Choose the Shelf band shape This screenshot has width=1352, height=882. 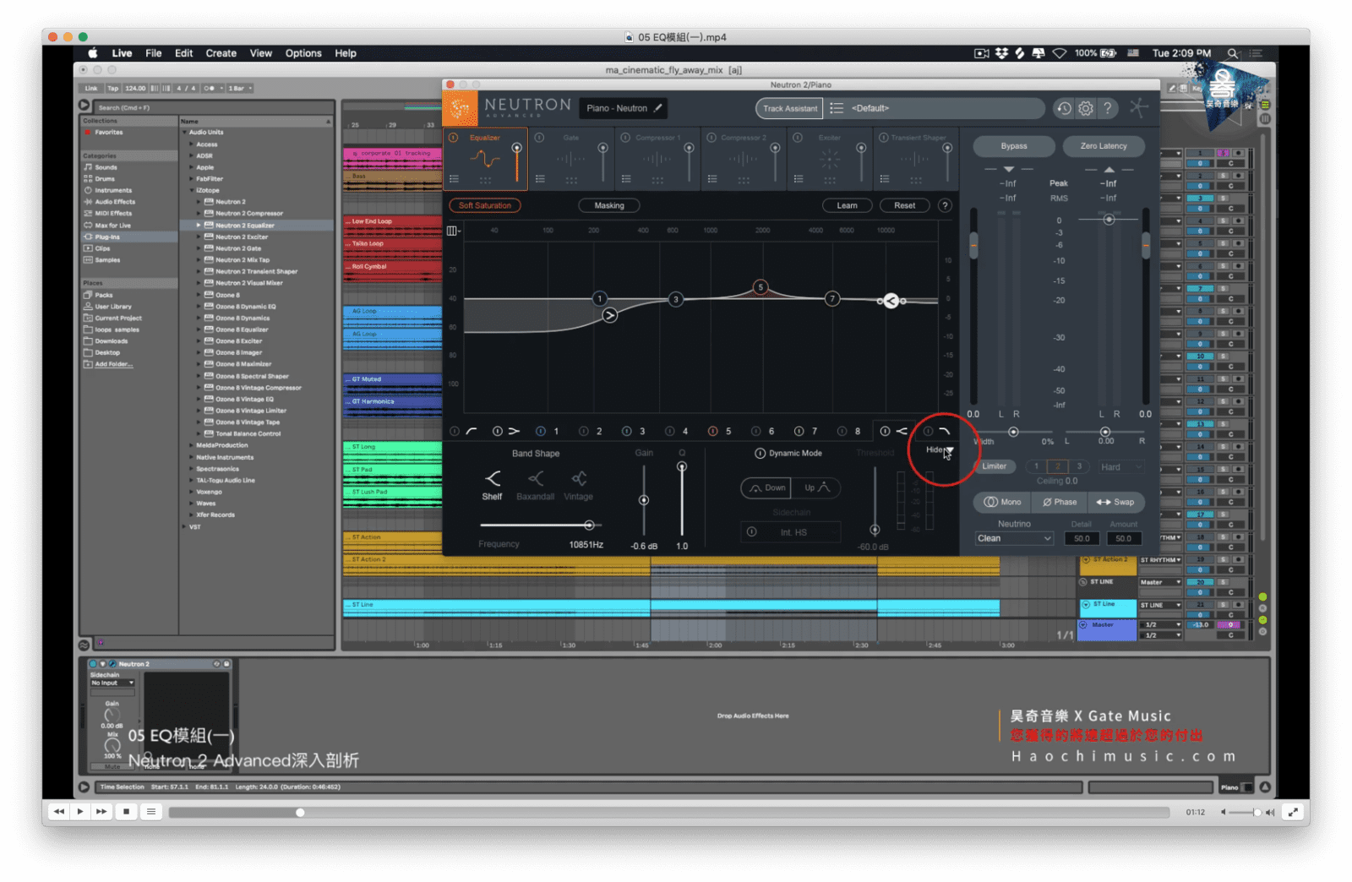tap(493, 485)
